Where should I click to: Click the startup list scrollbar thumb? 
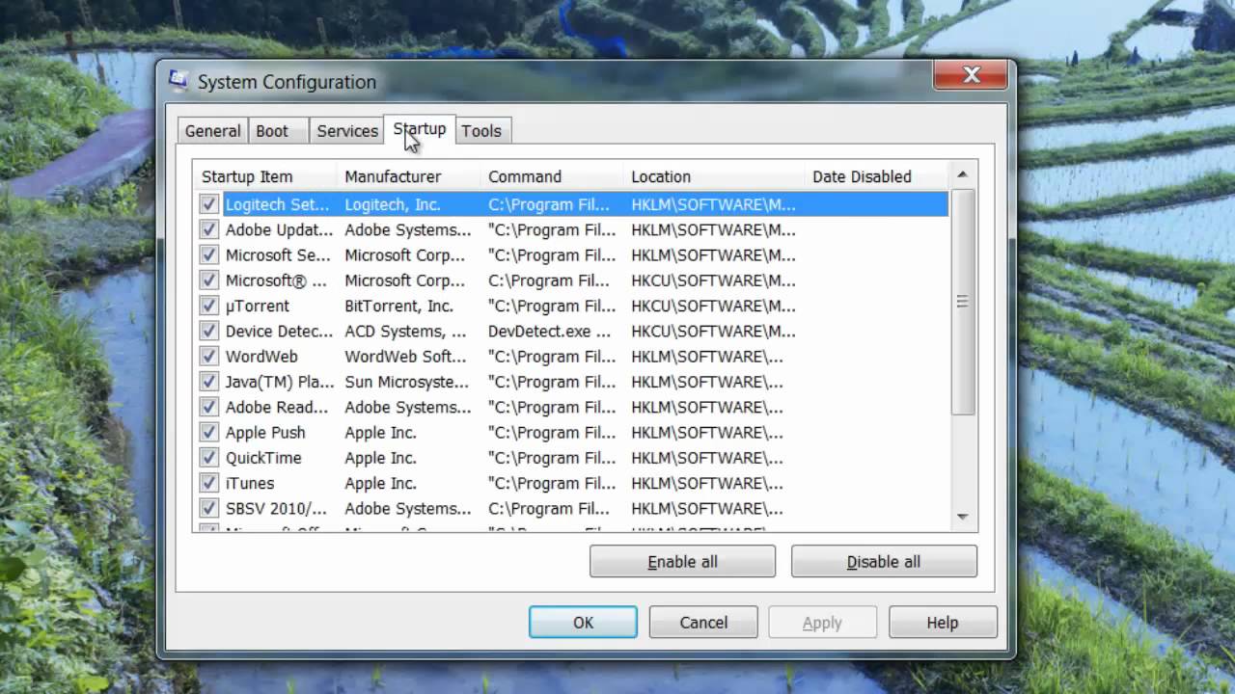962,302
